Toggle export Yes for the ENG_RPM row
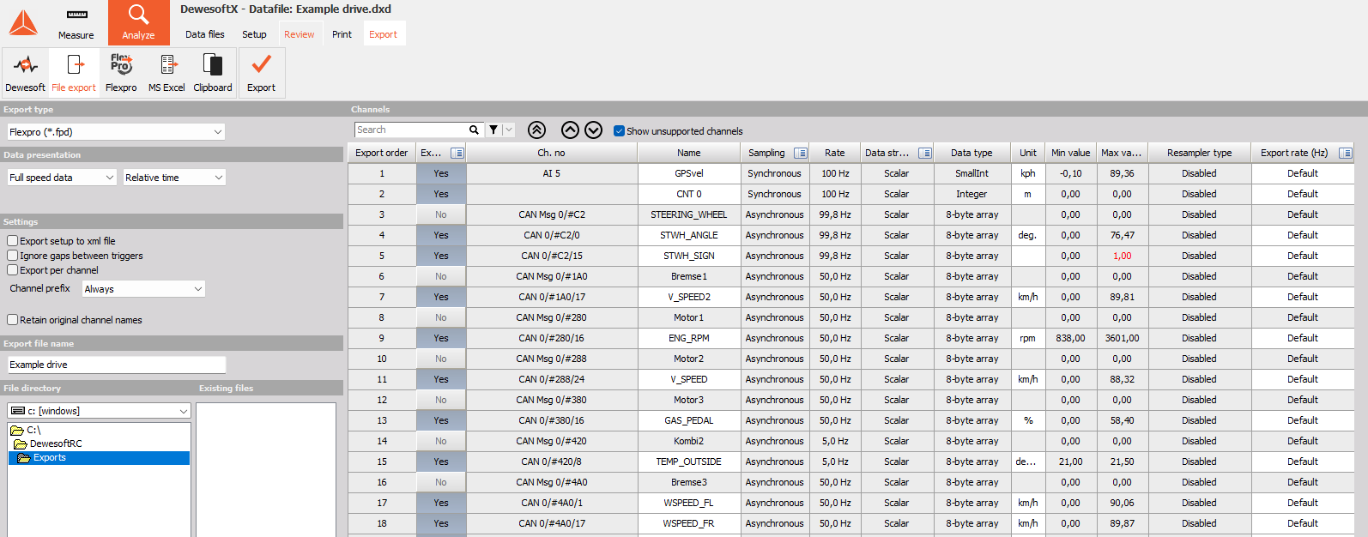Image resolution: width=1368 pixels, height=537 pixels. tap(441, 338)
